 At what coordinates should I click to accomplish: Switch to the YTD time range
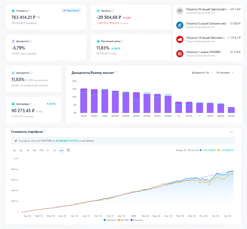click(41, 150)
